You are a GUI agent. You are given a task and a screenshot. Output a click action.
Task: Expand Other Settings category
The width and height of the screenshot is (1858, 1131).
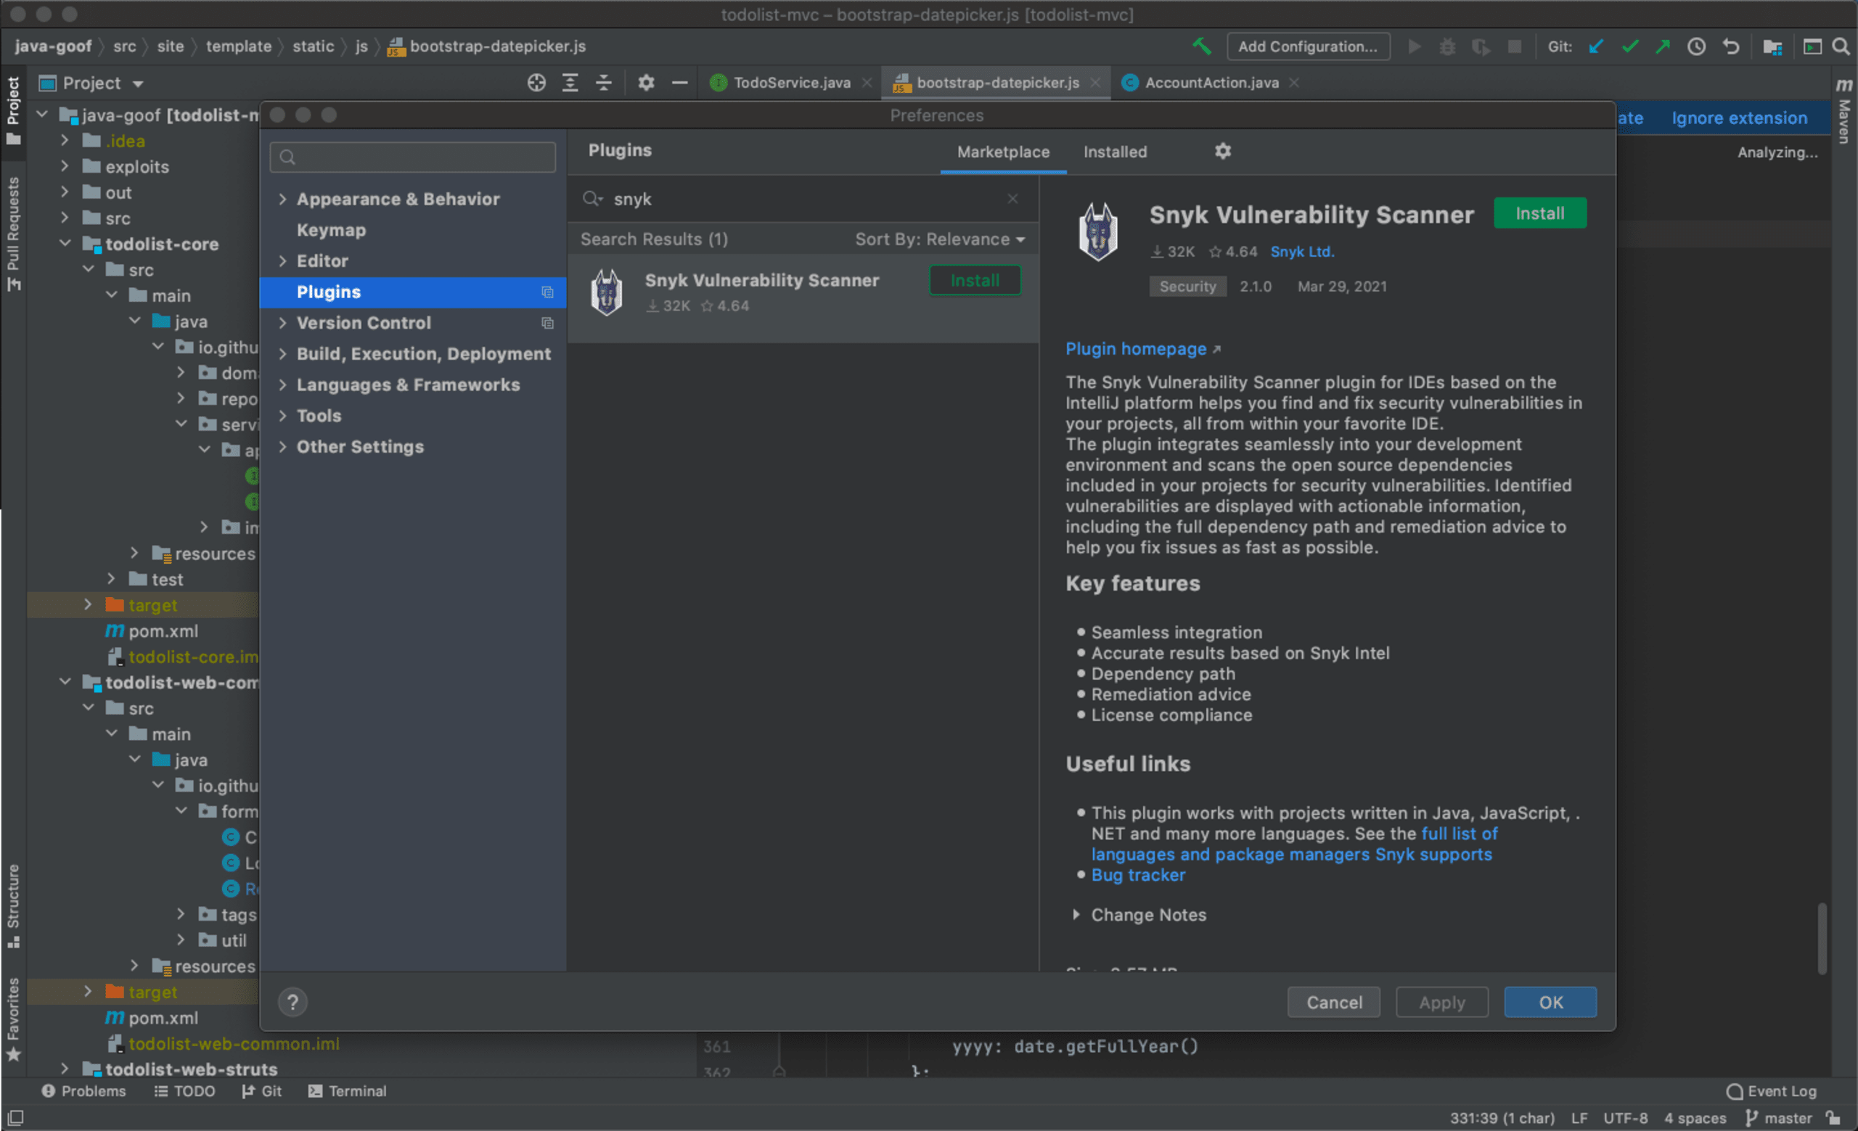(x=283, y=446)
